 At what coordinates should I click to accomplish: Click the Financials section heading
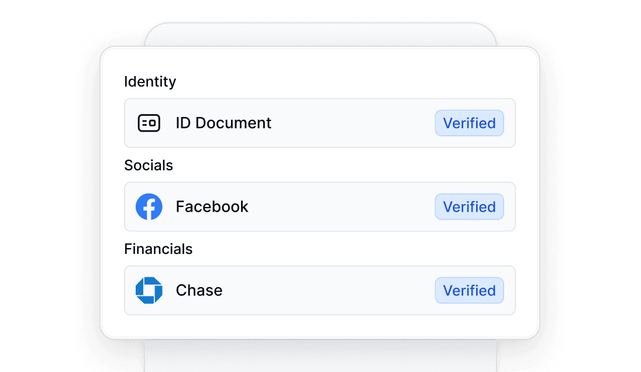[x=158, y=249]
